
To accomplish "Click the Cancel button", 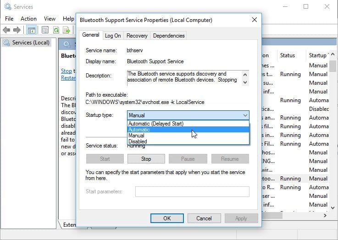I will (204, 218).
